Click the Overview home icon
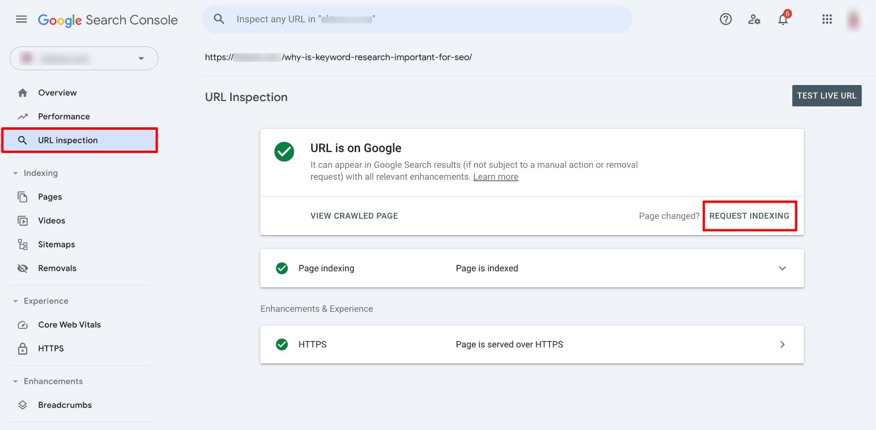This screenshot has width=876, height=430. tap(22, 93)
